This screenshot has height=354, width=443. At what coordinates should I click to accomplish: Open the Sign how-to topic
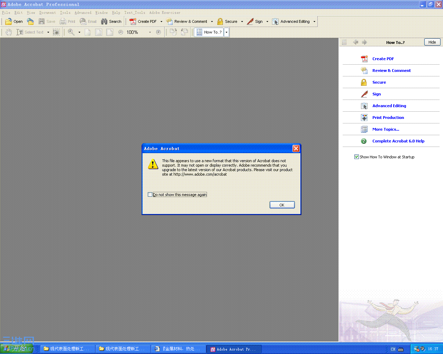[377, 94]
